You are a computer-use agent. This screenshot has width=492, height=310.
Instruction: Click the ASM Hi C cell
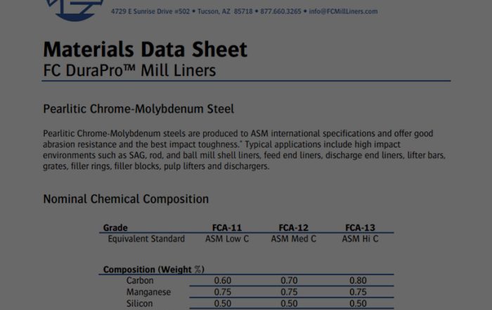coord(360,239)
